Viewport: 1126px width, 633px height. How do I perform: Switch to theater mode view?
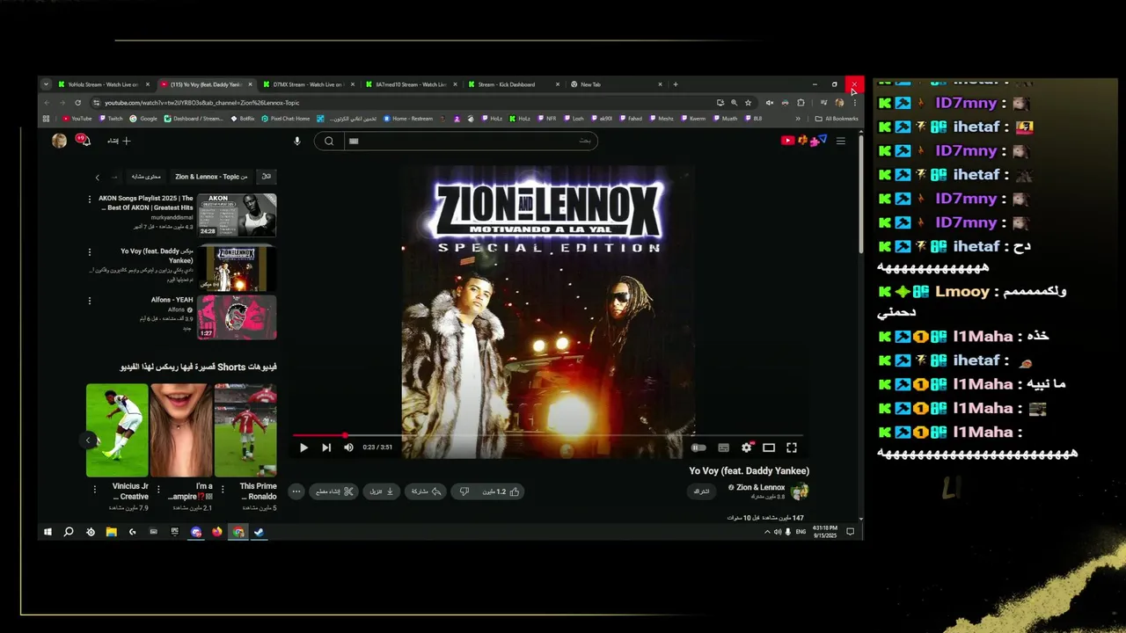point(769,447)
